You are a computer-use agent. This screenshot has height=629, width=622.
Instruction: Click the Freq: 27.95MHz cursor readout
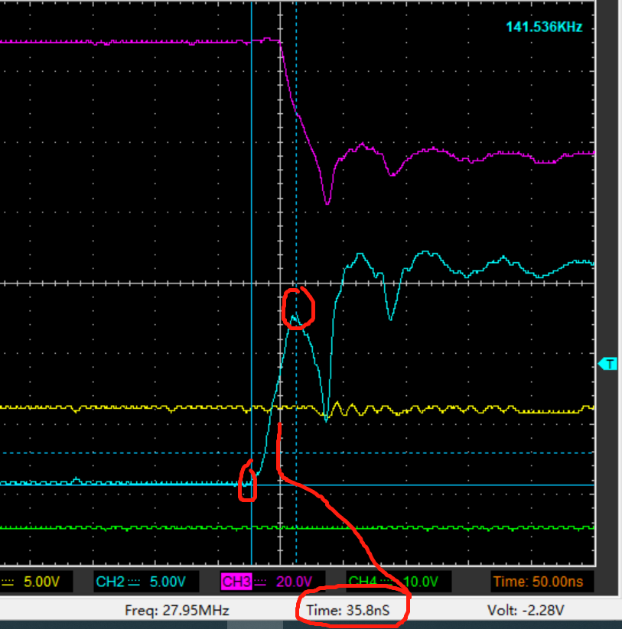point(177,610)
